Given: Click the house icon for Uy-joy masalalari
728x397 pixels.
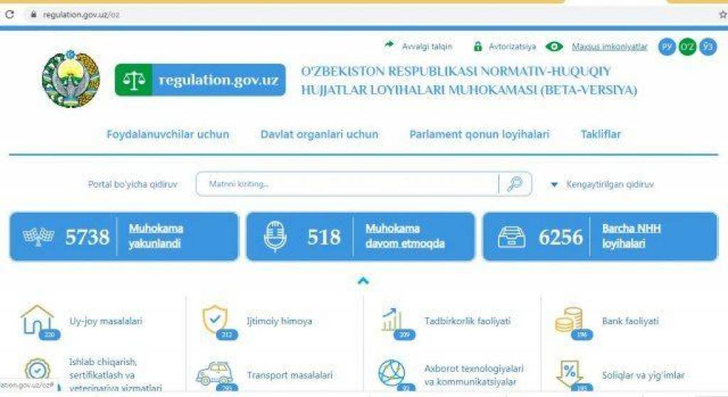Looking at the screenshot, I should [x=38, y=321].
